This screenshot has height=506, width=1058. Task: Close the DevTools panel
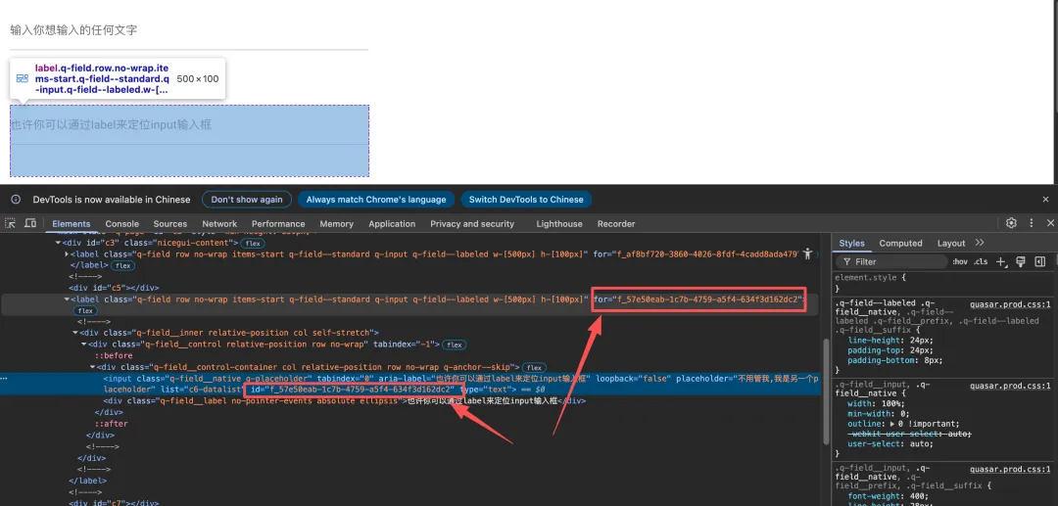coord(1050,223)
